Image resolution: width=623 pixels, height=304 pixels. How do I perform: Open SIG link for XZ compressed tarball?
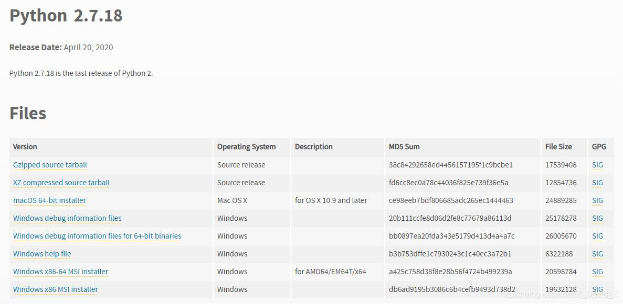(x=597, y=183)
